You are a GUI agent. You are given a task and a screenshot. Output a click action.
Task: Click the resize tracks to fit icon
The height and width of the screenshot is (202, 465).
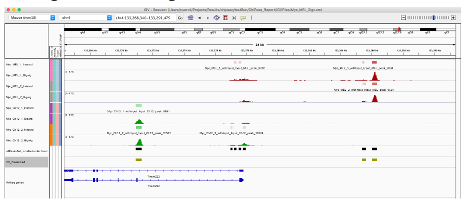[x=234, y=18]
